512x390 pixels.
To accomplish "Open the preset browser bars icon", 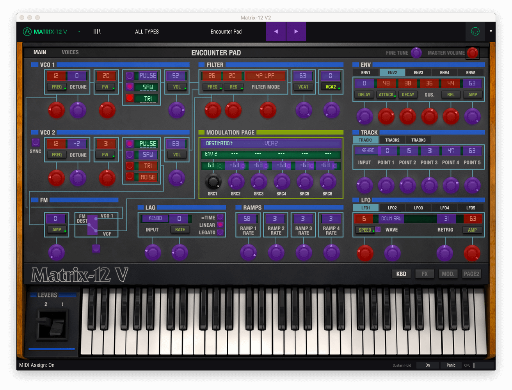I will 97,32.
